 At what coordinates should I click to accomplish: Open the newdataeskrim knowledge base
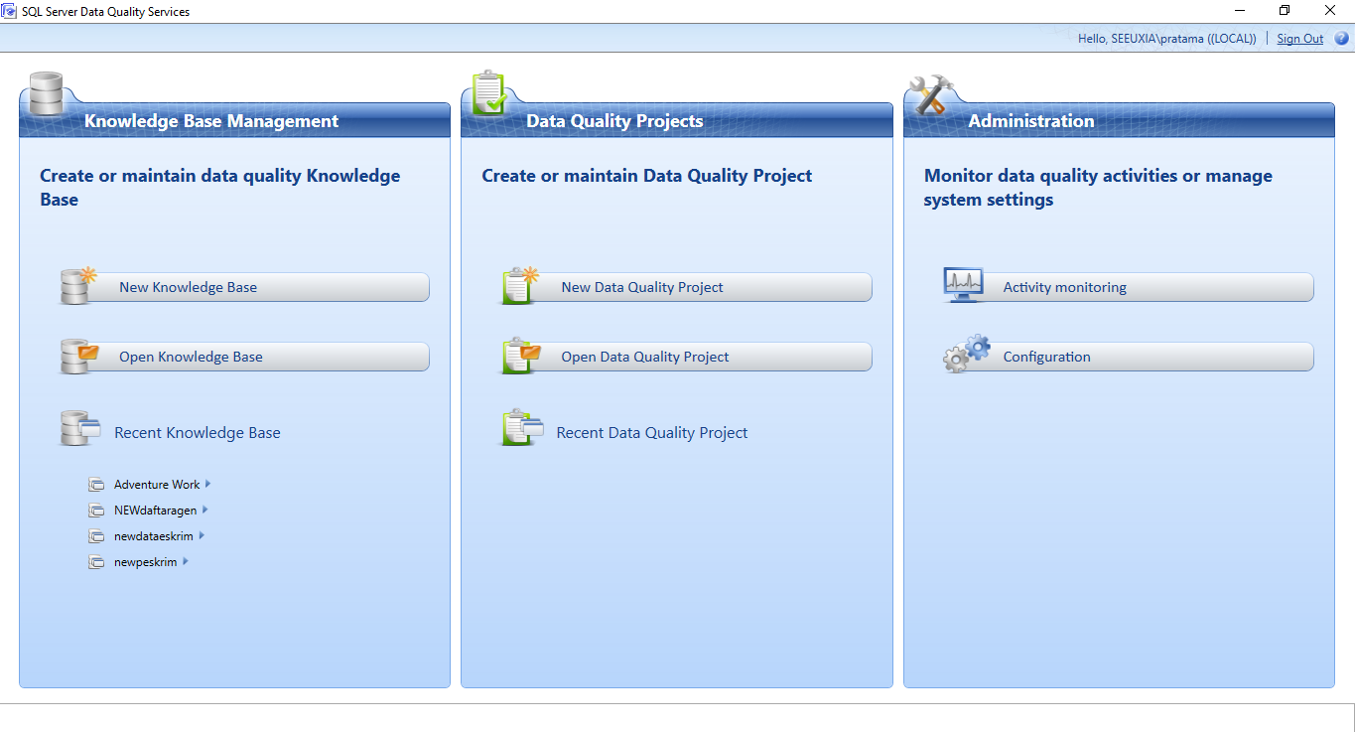pos(154,536)
